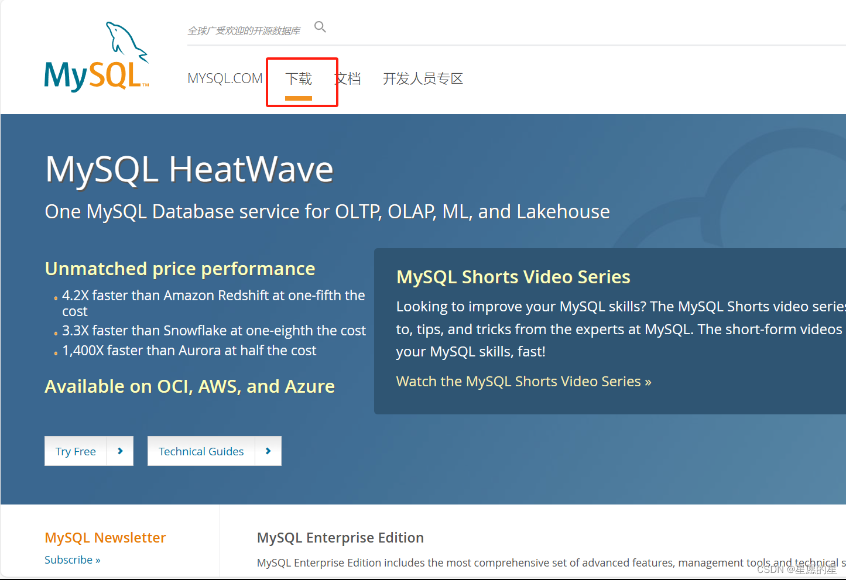846x580 pixels.
Task: Click the MySQL HeatWave heading
Action: click(x=189, y=170)
